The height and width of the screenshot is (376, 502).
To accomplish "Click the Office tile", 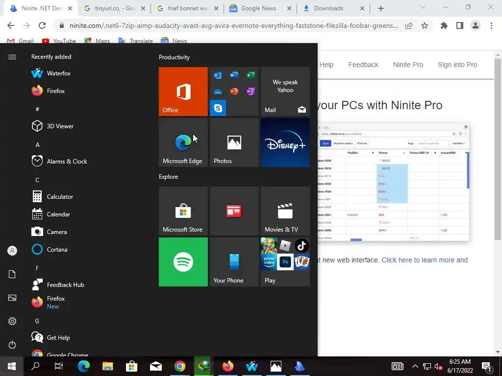I will (x=183, y=92).
